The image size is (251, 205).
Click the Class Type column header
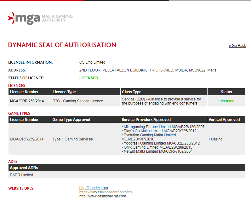(164, 92)
